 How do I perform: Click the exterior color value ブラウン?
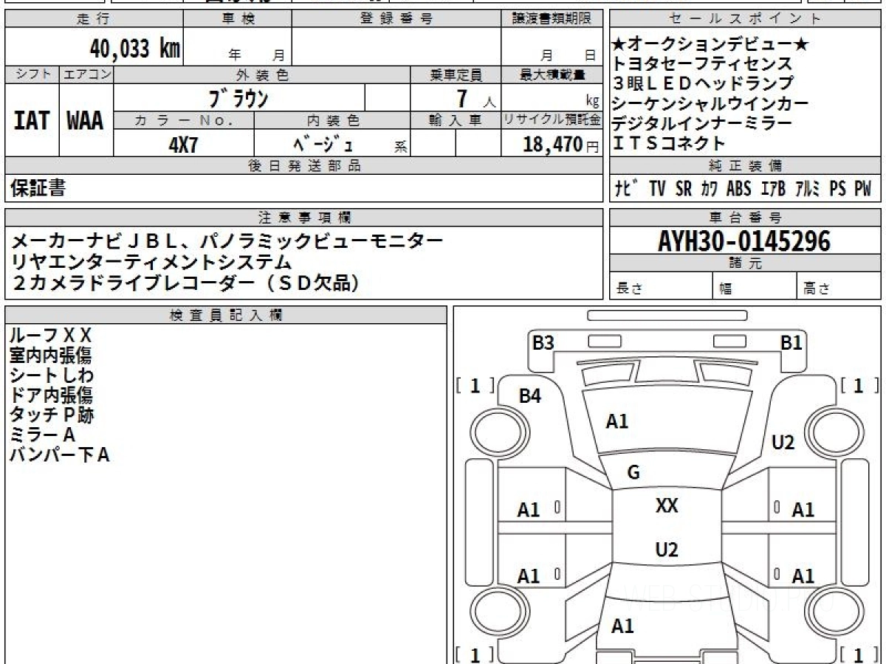(238, 97)
